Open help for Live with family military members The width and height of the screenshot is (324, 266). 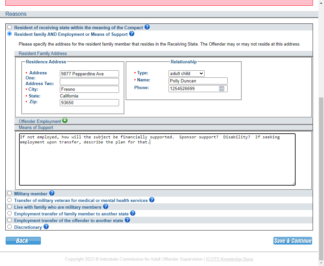[x=105, y=207]
